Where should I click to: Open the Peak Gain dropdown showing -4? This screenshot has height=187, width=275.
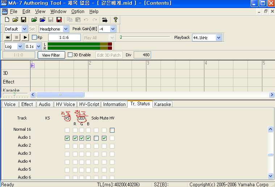(x=113, y=29)
